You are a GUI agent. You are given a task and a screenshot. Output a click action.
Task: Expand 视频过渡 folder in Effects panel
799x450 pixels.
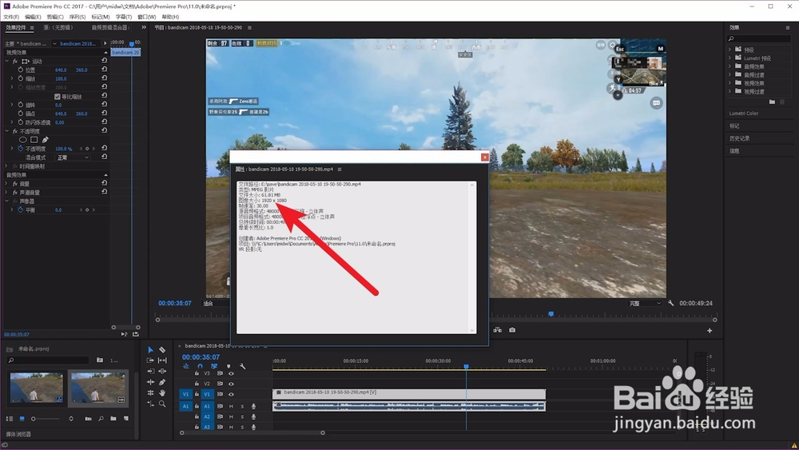coord(730,91)
